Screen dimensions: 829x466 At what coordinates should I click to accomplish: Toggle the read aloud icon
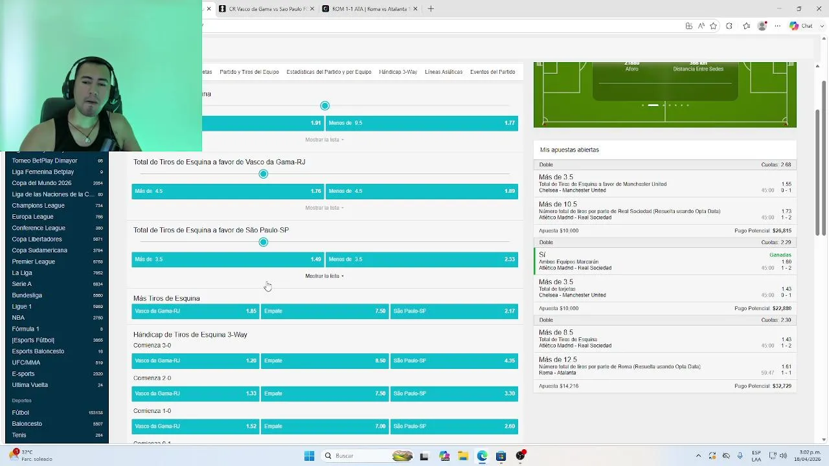tap(701, 26)
